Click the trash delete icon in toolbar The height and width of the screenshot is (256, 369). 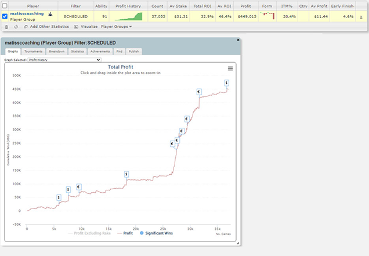tap(6, 27)
